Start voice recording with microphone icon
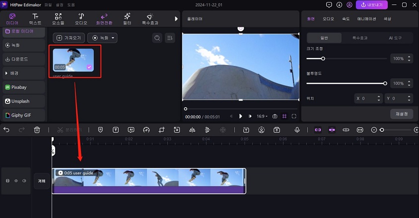Screen dimensions: 419x218 click(297, 130)
